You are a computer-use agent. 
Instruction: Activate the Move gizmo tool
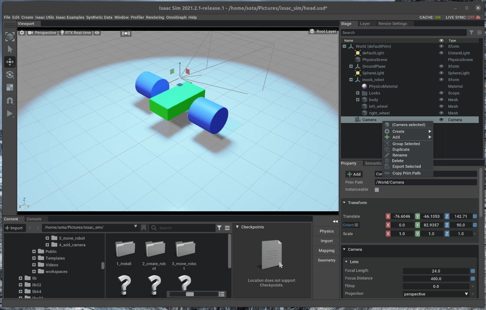click(x=10, y=62)
